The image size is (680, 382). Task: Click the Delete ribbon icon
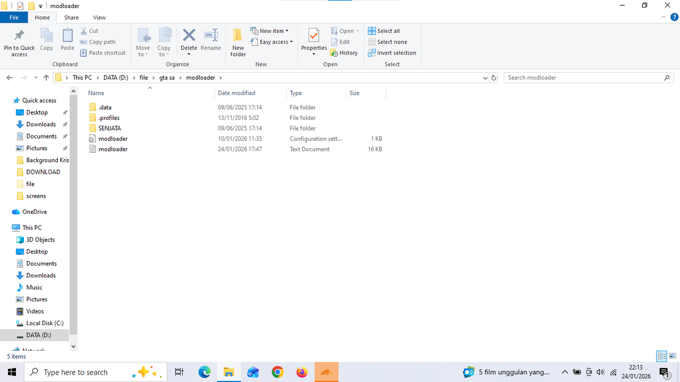click(x=189, y=42)
